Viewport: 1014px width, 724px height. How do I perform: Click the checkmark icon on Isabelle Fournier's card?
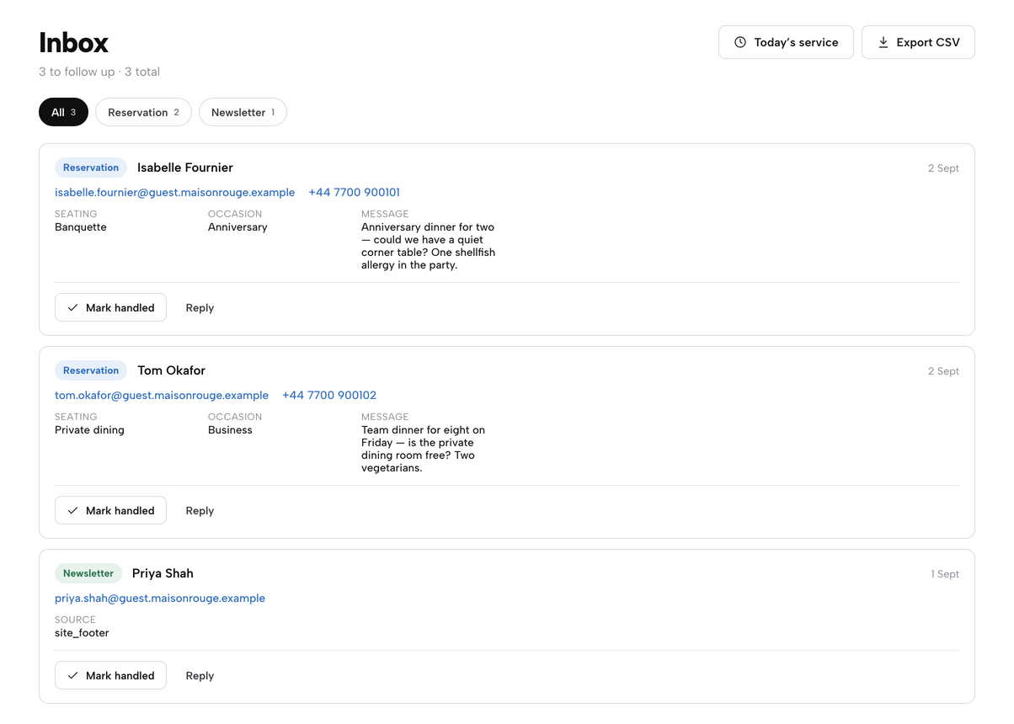point(73,308)
